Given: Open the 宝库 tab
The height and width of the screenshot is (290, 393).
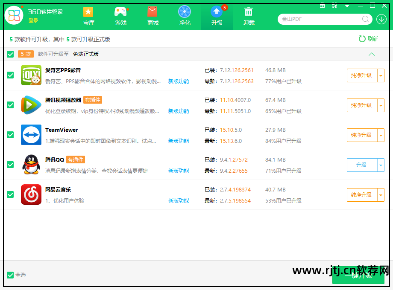Looking at the screenshot, I should click(x=88, y=16).
